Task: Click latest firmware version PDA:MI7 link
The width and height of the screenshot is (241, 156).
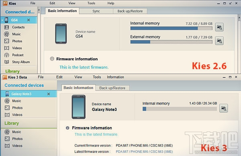Action: tap(144, 152)
